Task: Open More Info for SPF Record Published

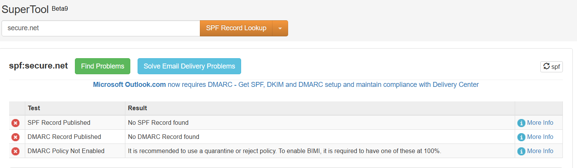Action: point(540,123)
